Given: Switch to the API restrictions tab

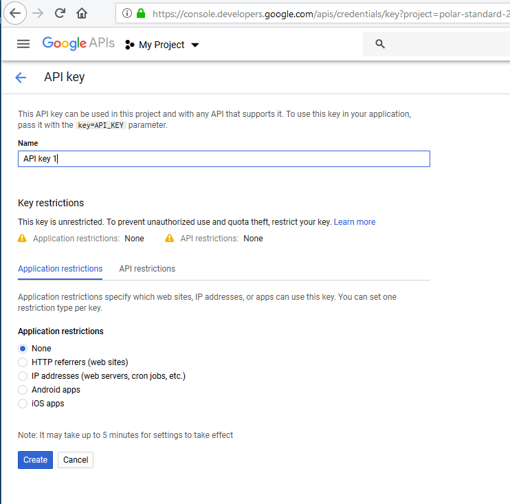Looking at the screenshot, I should pos(147,269).
